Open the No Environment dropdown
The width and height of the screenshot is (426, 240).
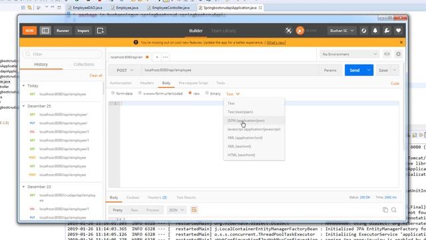[349, 54]
